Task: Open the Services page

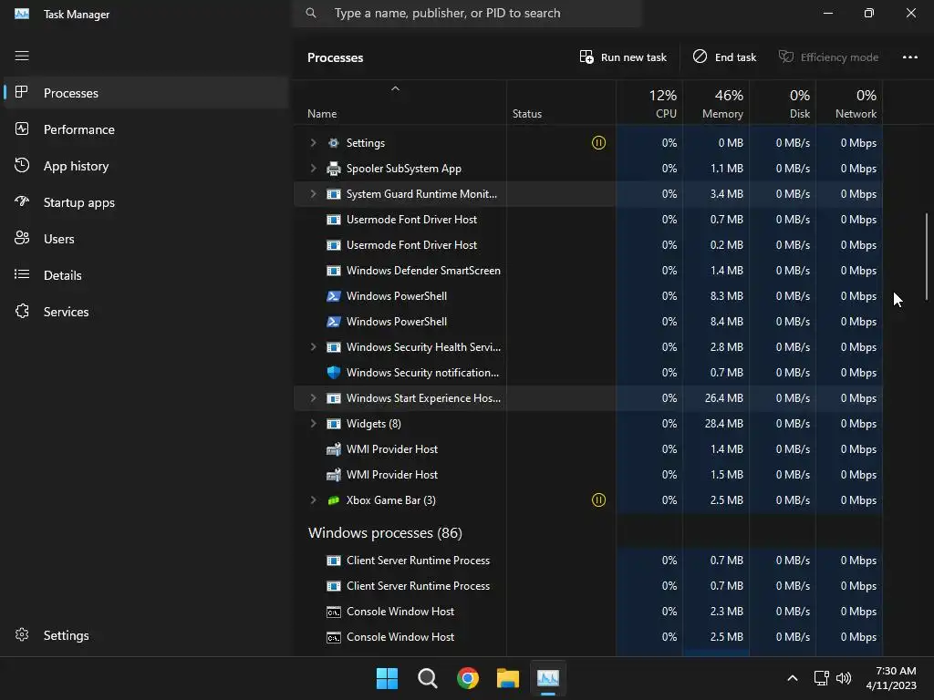Action: tap(146, 312)
